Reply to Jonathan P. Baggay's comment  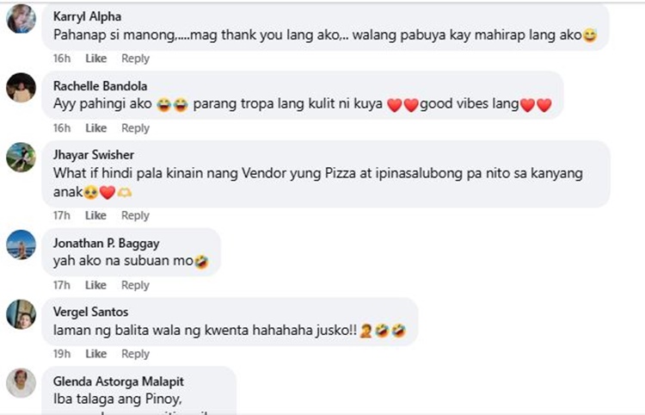135,285
